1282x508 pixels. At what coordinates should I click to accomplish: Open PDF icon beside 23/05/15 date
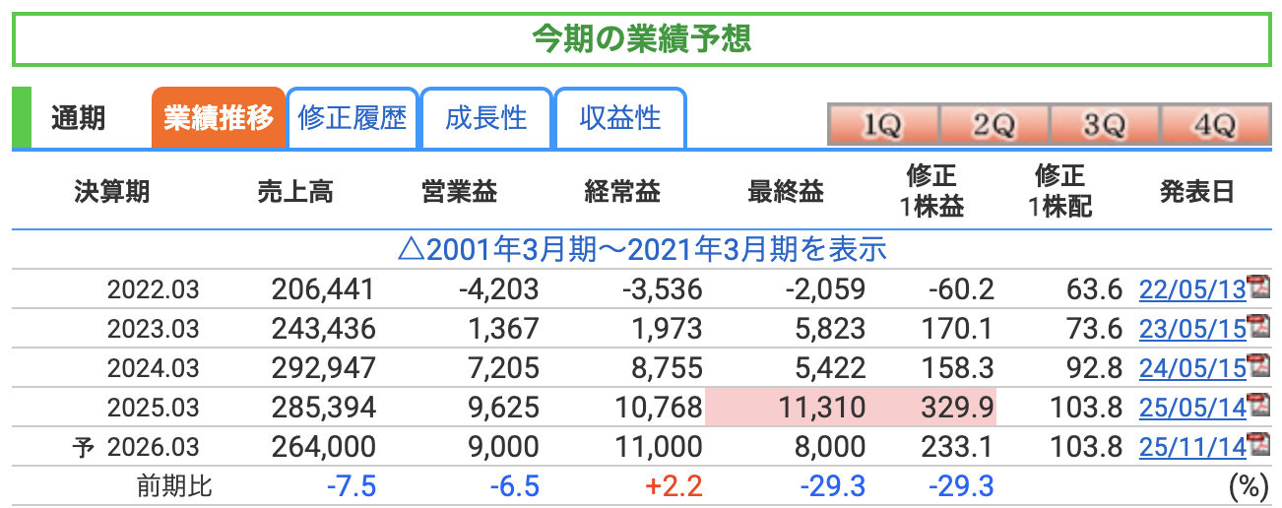click(1258, 327)
